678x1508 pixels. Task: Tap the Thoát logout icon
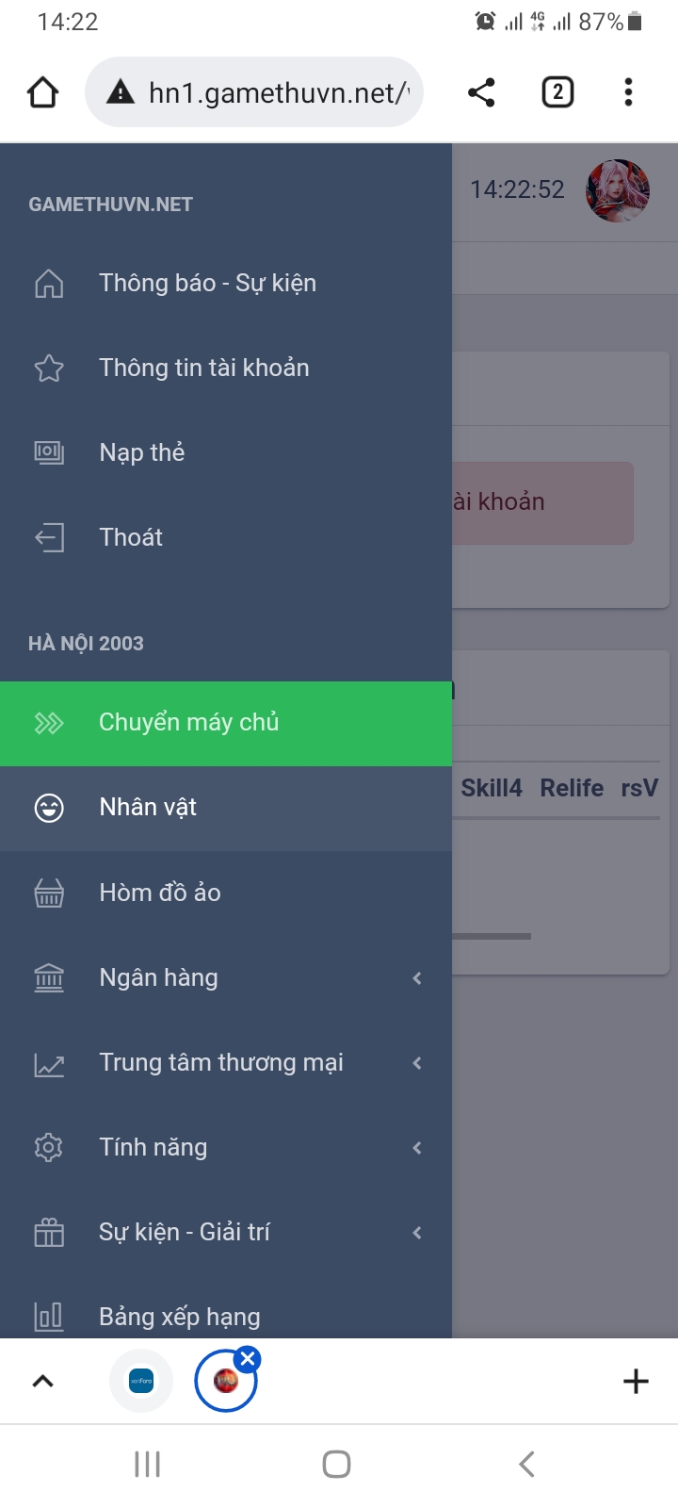[49, 537]
